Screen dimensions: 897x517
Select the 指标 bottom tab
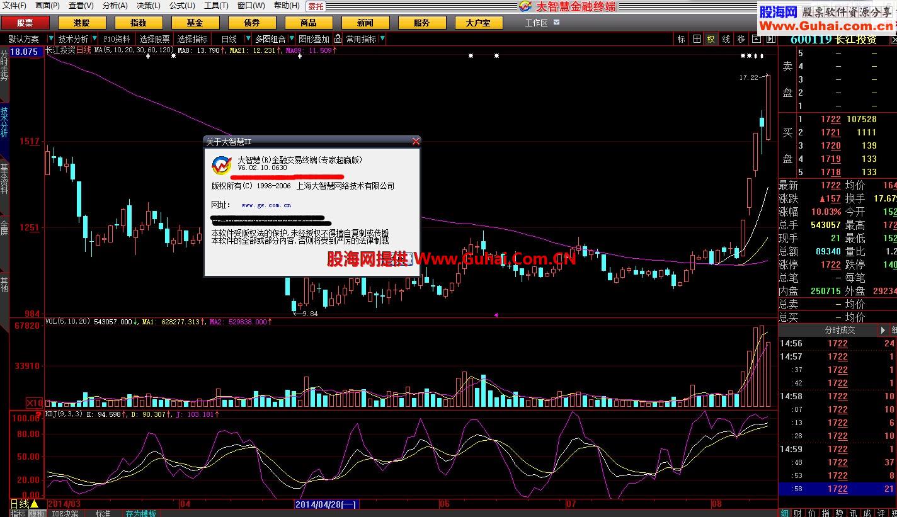pyautogui.click(x=18, y=513)
